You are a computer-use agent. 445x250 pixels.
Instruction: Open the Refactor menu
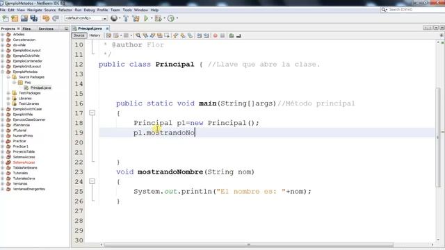[65, 10]
